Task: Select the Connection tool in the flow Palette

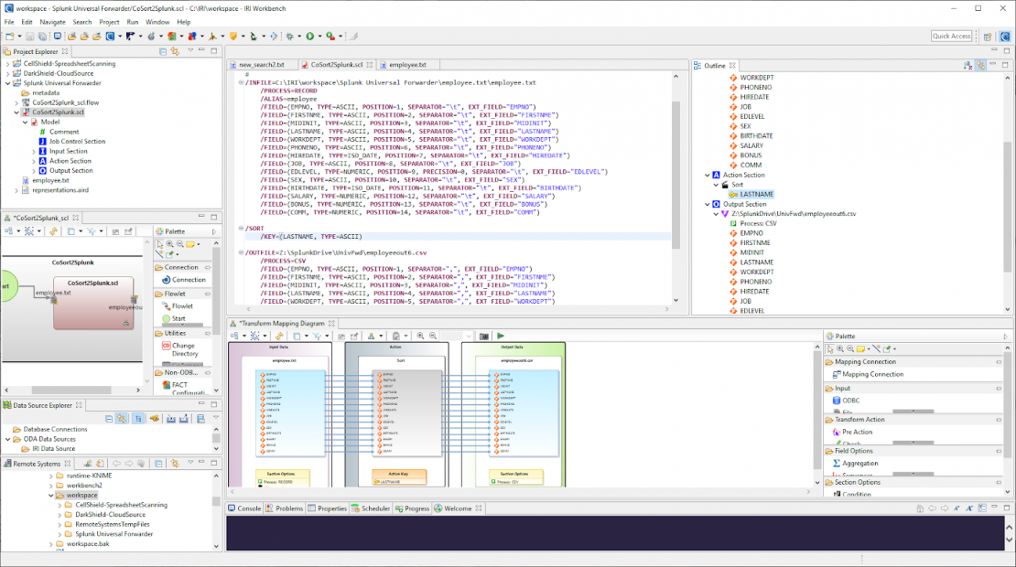Action: click(183, 280)
